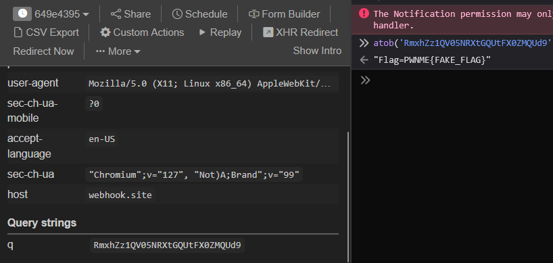Click the clock icon beside 649e4395

click(x=22, y=14)
